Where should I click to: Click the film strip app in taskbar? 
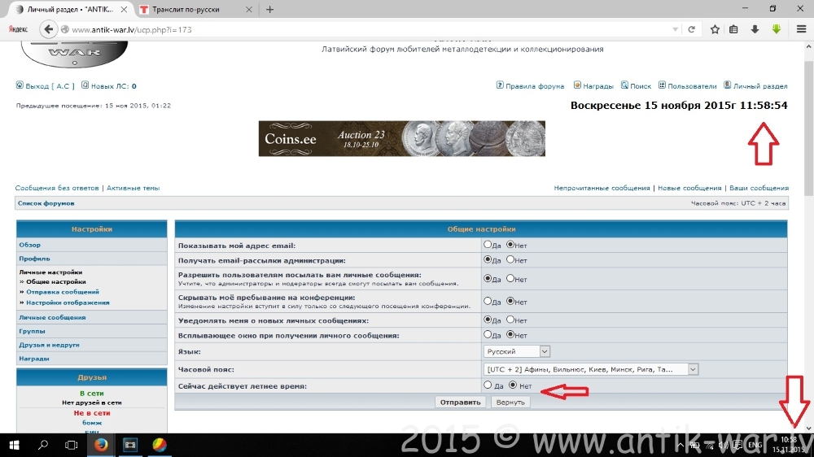pos(129,445)
